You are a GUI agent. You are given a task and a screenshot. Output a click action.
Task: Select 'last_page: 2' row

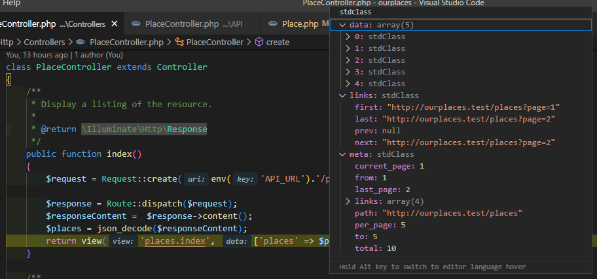pos(461,189)
